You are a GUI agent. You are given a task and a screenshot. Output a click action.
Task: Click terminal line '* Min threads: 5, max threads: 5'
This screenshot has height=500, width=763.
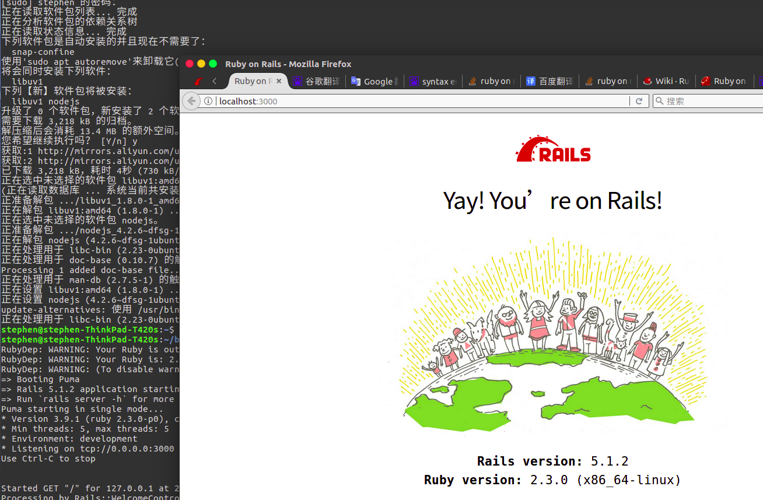tap(85, 429)
